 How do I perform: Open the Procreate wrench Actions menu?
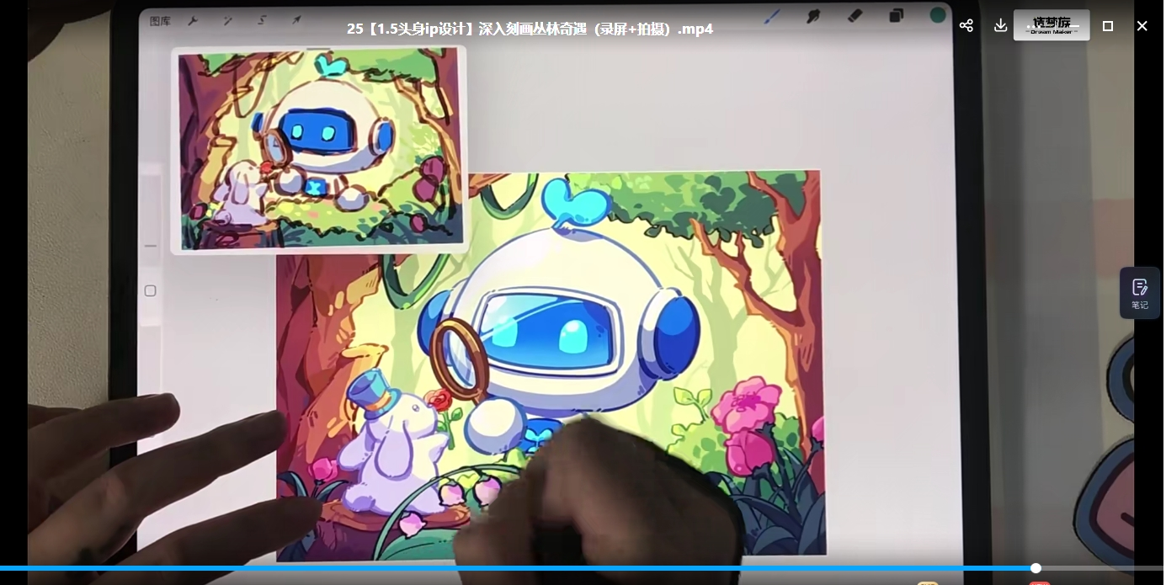click(193, 21)
